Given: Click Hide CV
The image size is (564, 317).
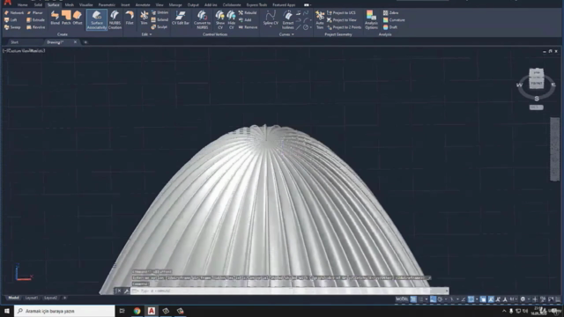Looking at the screenshot, I should [x=231, y=19].
